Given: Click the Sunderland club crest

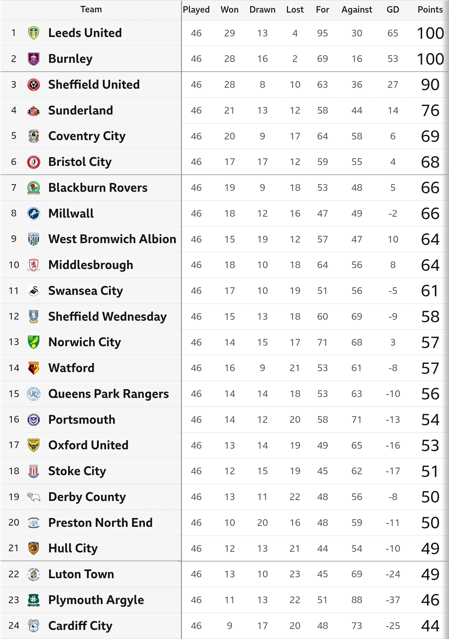Looking at the screenshot, I should click(x=34, y=110).
